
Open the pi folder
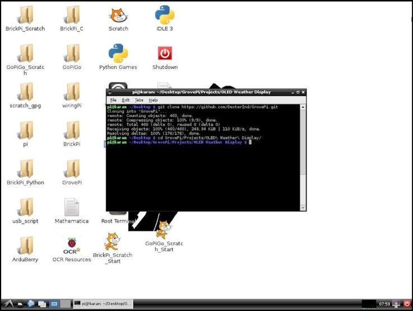coord(25,131)
